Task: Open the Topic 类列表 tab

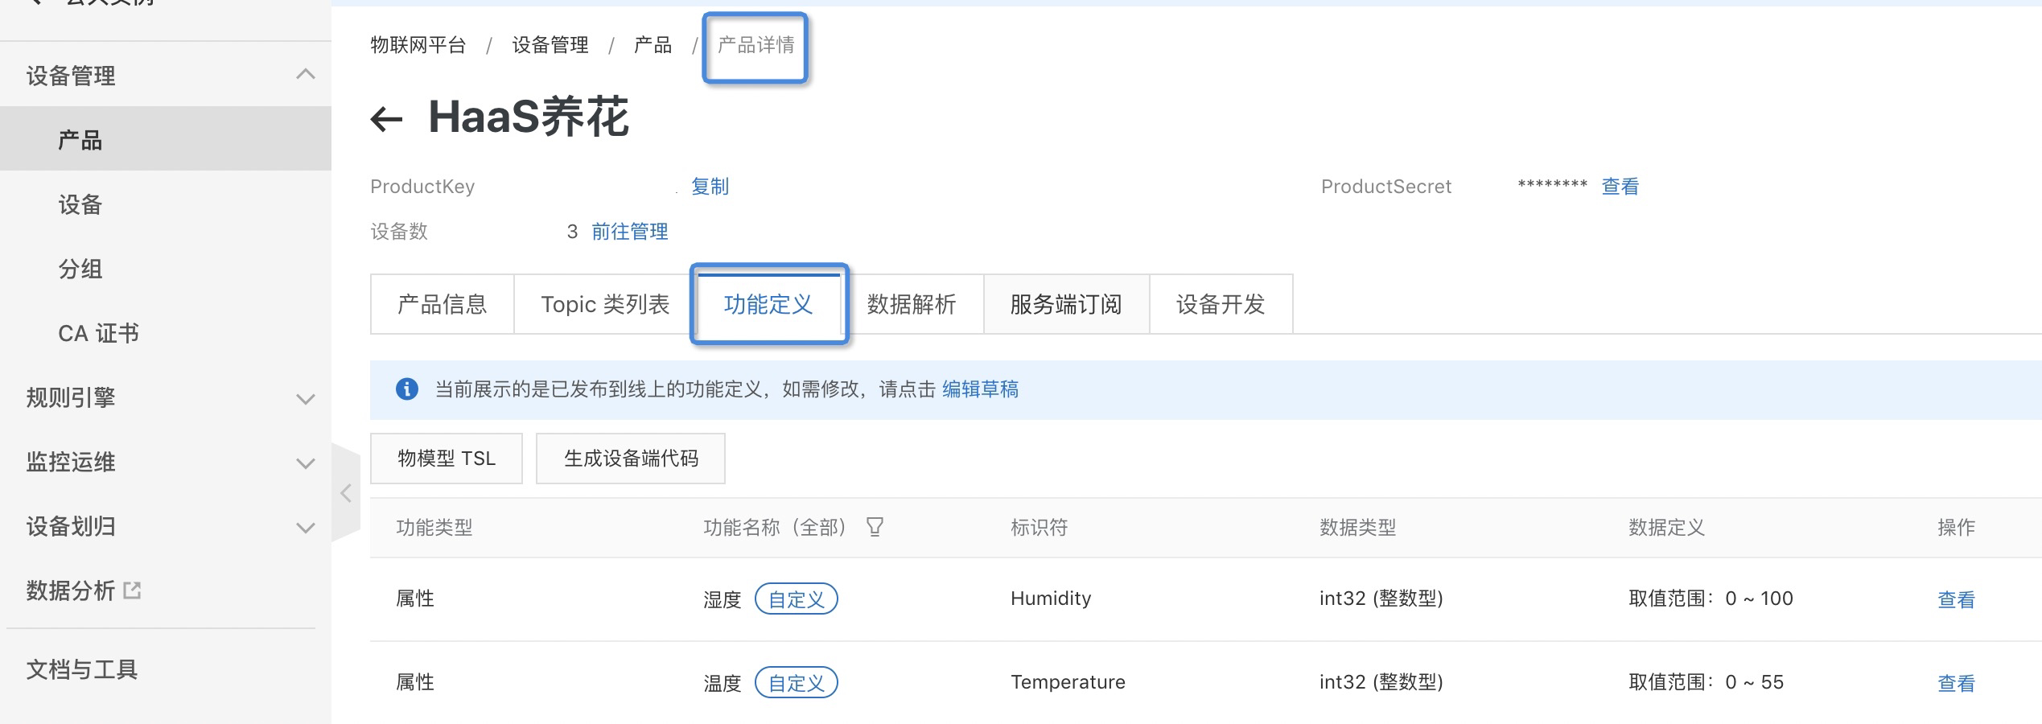Action: click(605, 304)
